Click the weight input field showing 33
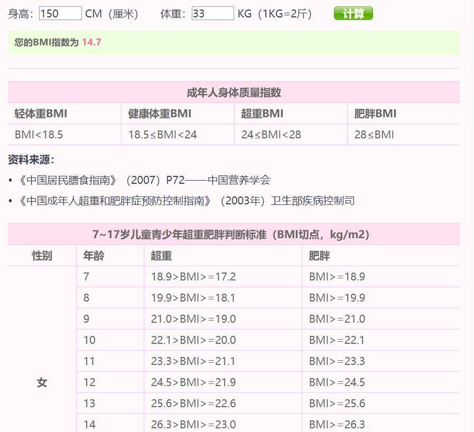This screenshot has width=474, height=432. tap(212, 14)
